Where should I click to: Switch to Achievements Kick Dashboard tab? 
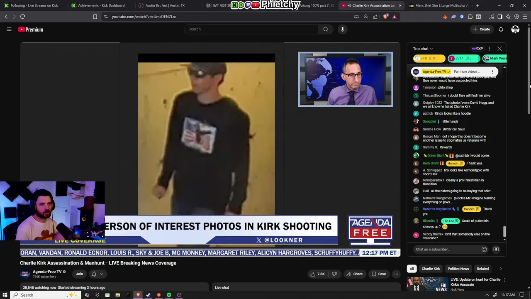click(101, 5)
